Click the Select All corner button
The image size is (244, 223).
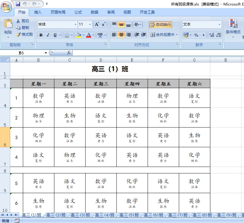point(5,60)
